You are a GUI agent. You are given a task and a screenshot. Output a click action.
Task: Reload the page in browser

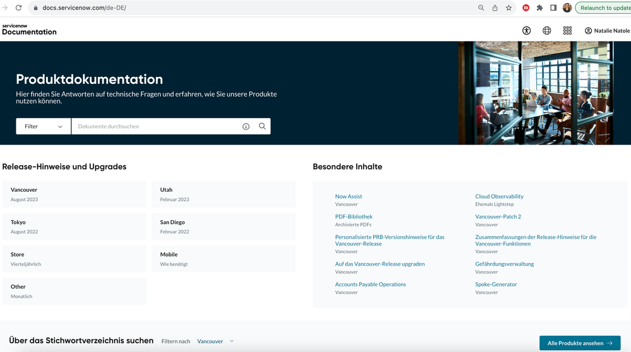(x=18, y=8)
